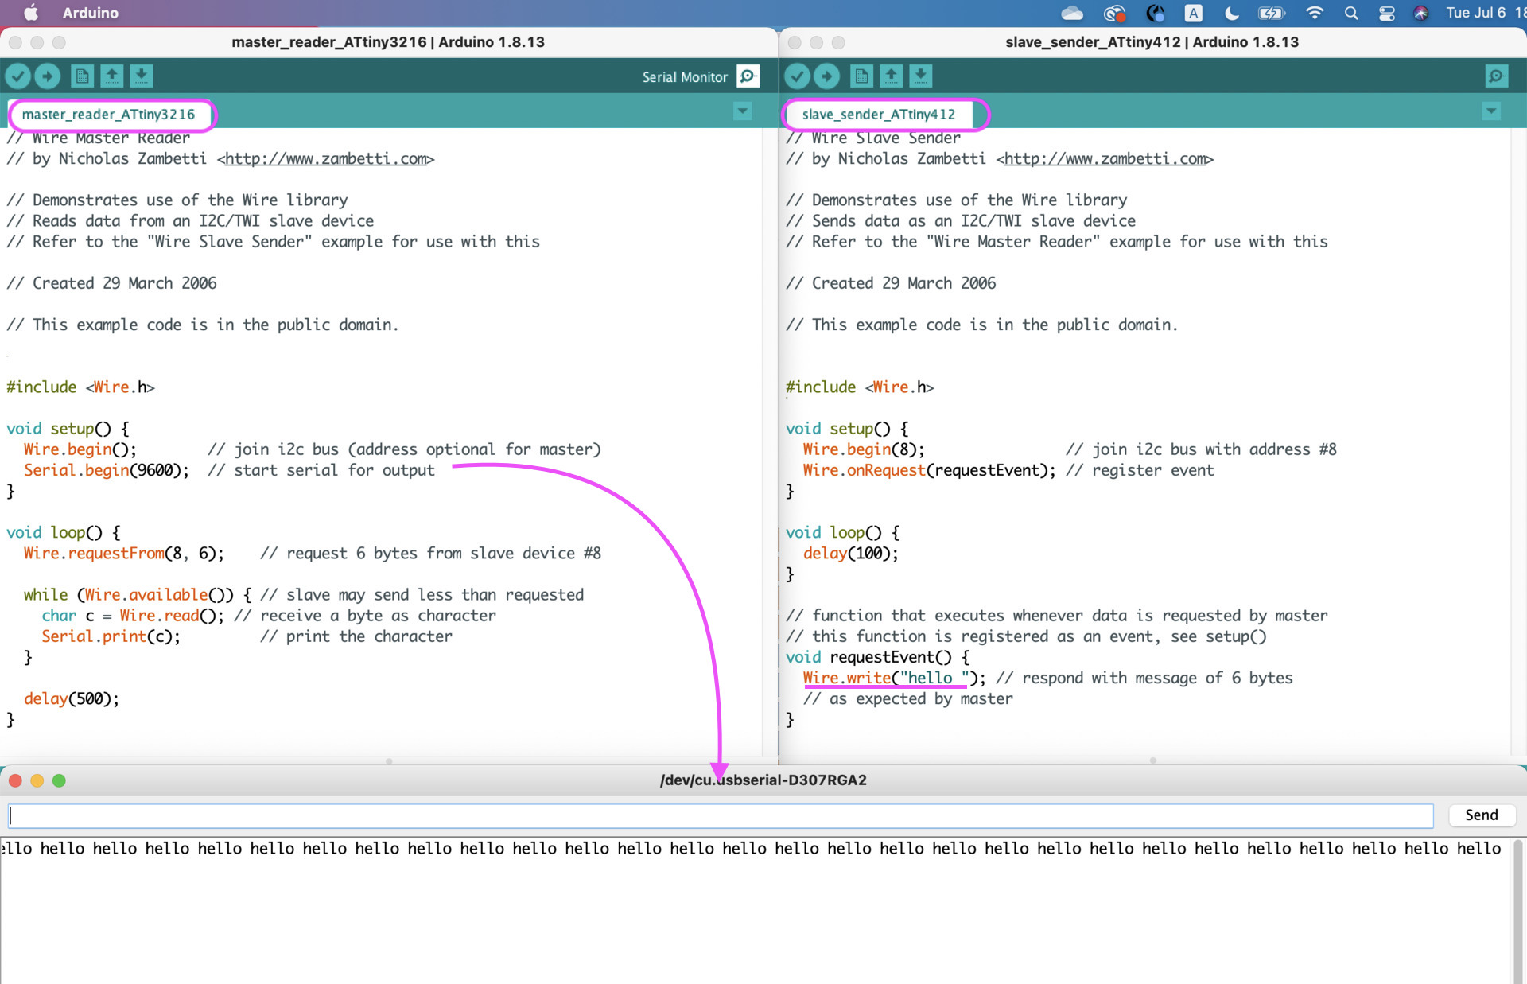Open Spotlight search icon
This screenshot has height=984, width=1527.
pos(1351,13)
